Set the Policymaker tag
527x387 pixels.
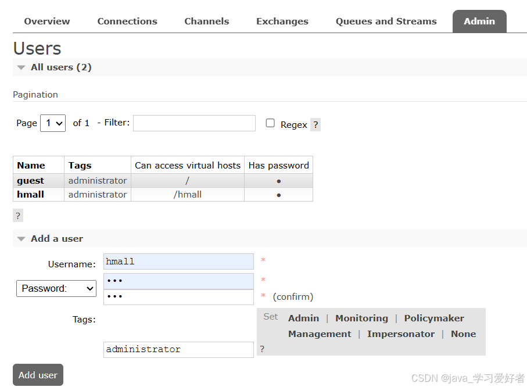pos(434,318)
